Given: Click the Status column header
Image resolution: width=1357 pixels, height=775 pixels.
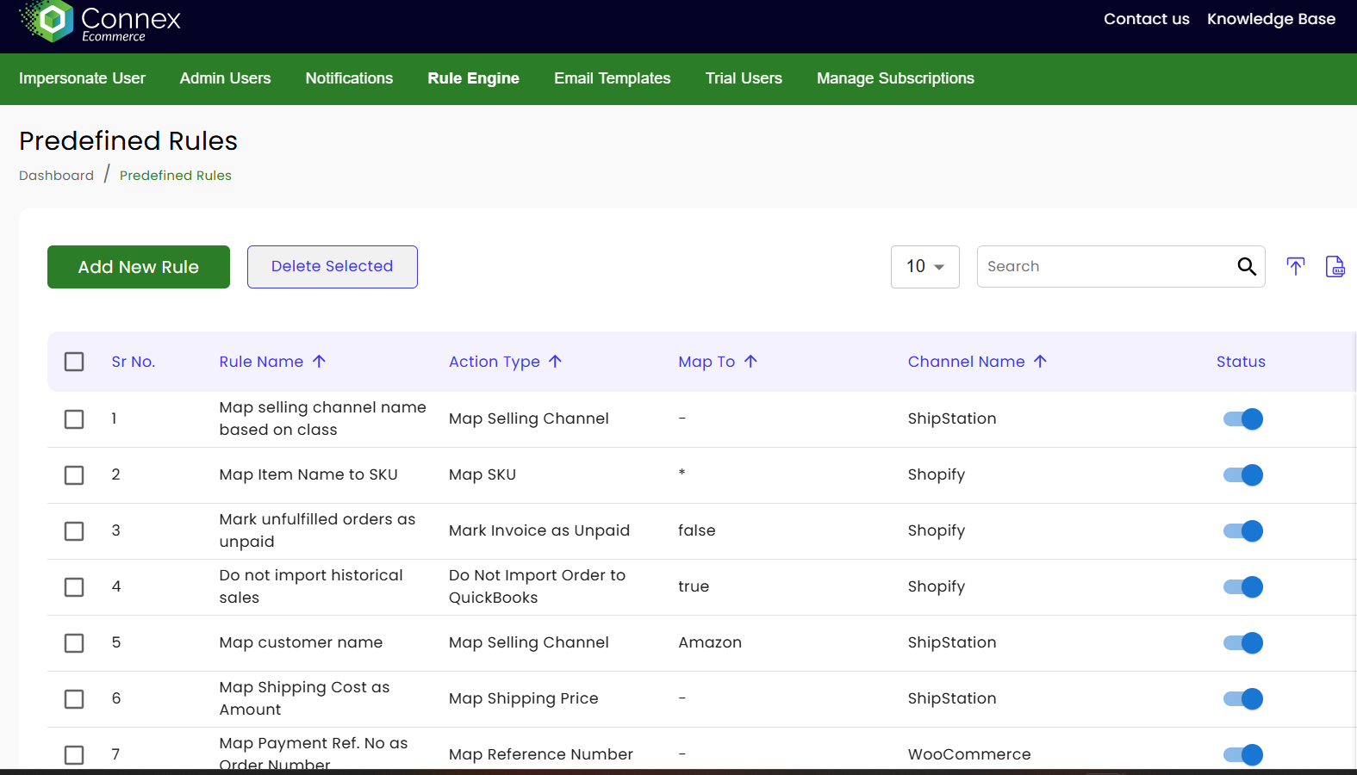Looking at the screenshot, I should point(1241,362).
